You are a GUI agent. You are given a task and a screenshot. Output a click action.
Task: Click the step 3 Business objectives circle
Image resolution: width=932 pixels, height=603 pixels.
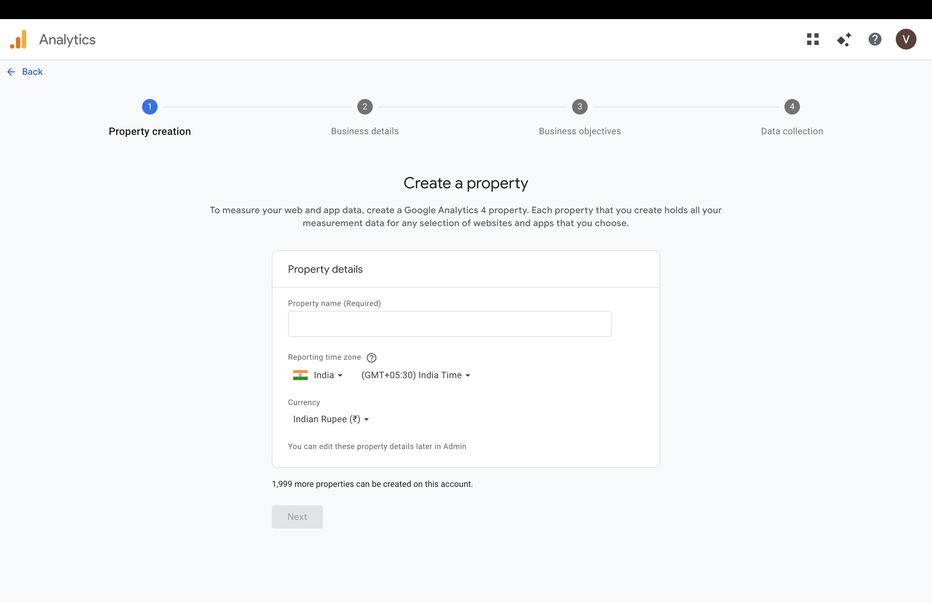coord(580,106)
